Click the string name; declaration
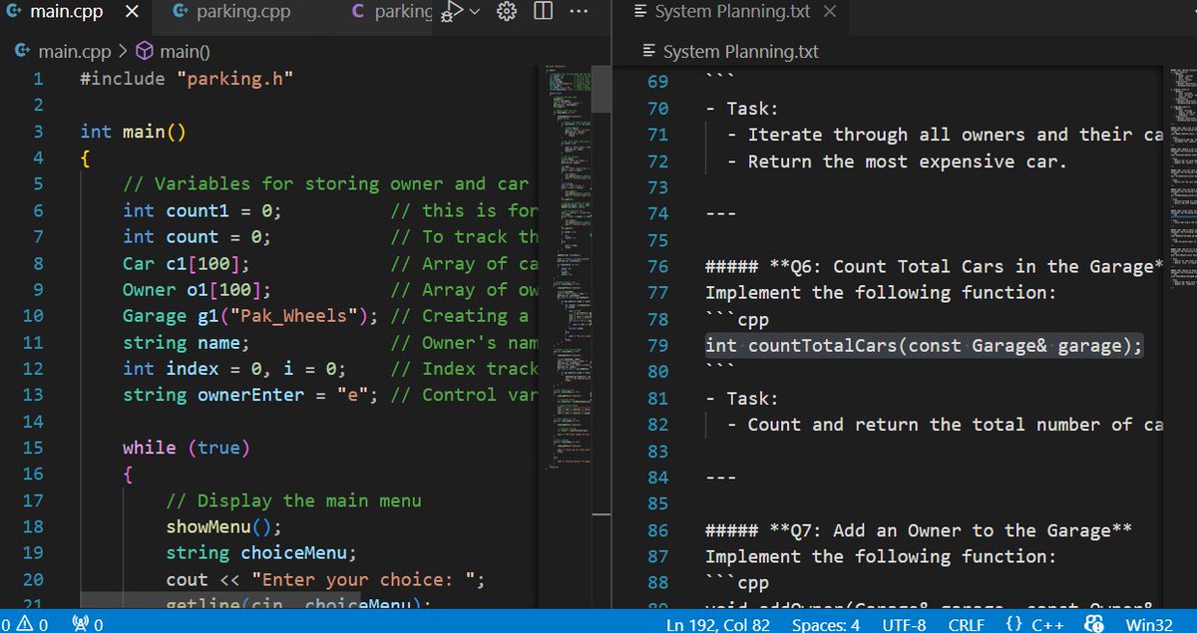 (187, 342)
